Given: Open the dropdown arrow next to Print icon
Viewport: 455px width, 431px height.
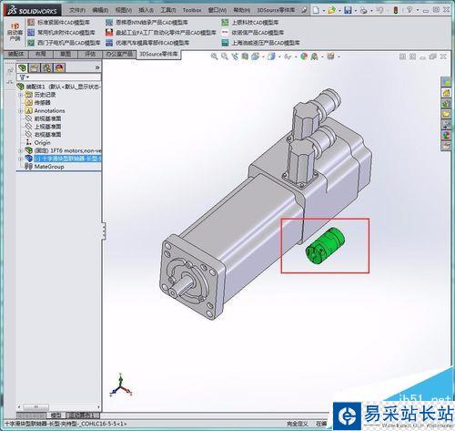Looking at the screenshot, I should tap(371, 11).
